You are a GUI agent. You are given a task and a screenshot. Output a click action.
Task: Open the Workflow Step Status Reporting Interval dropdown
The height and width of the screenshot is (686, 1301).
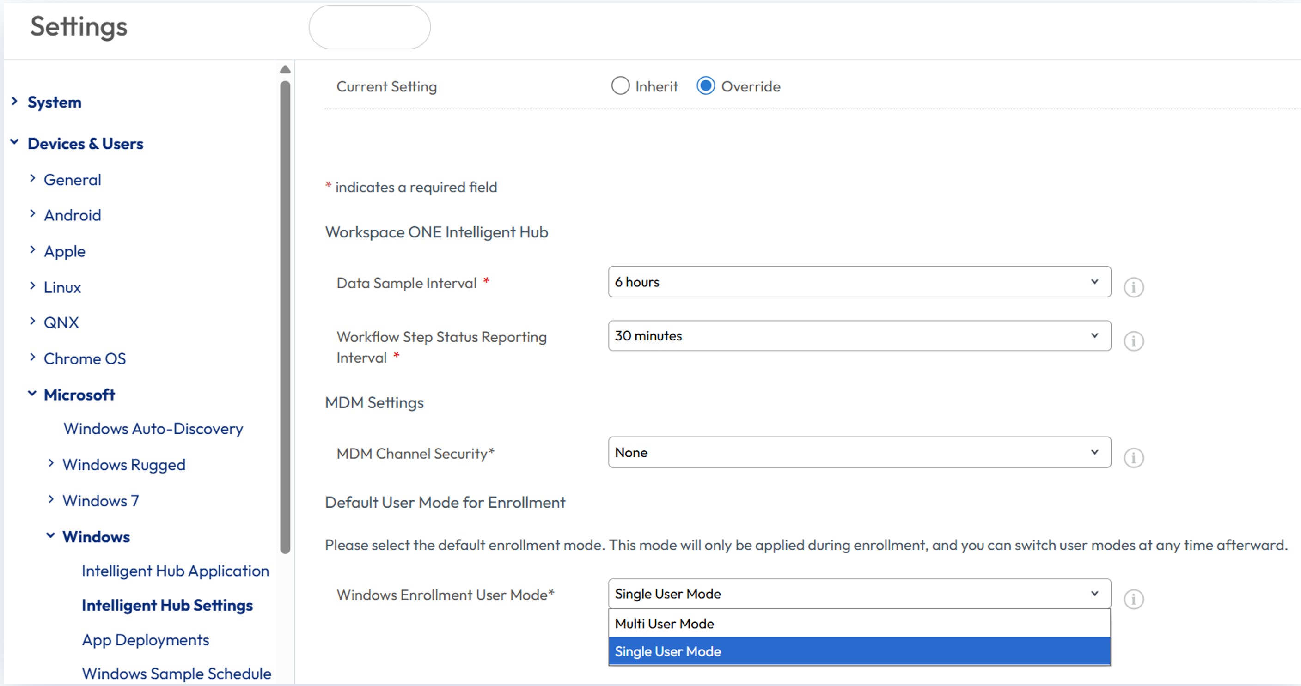(859, 336)
